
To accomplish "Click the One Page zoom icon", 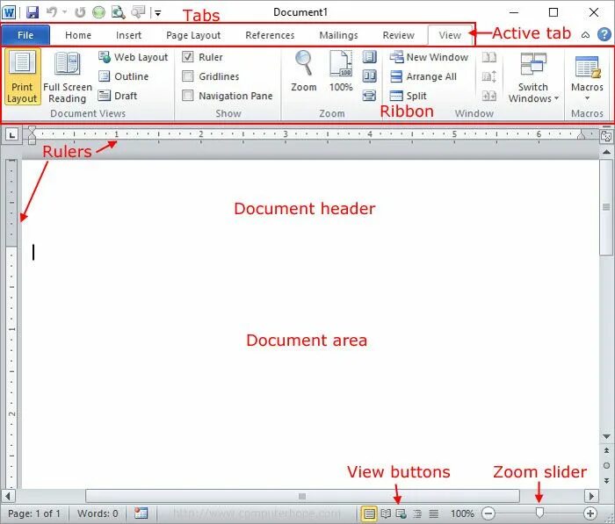I will [x=369, y=57].
